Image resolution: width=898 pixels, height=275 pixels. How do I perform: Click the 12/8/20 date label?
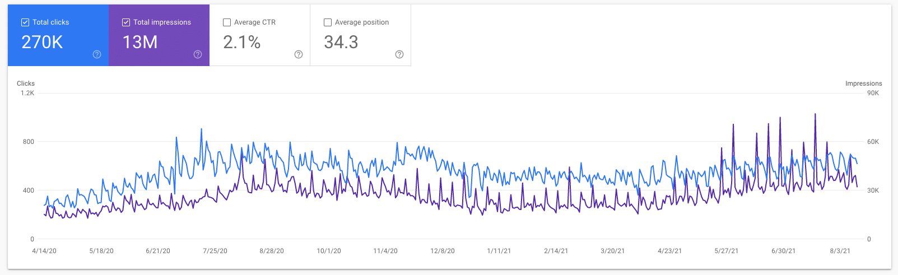443,251
